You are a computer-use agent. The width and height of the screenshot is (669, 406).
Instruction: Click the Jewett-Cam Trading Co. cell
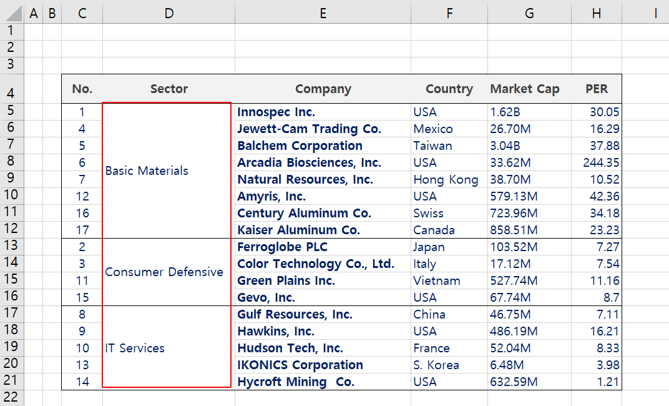point(323,129)
